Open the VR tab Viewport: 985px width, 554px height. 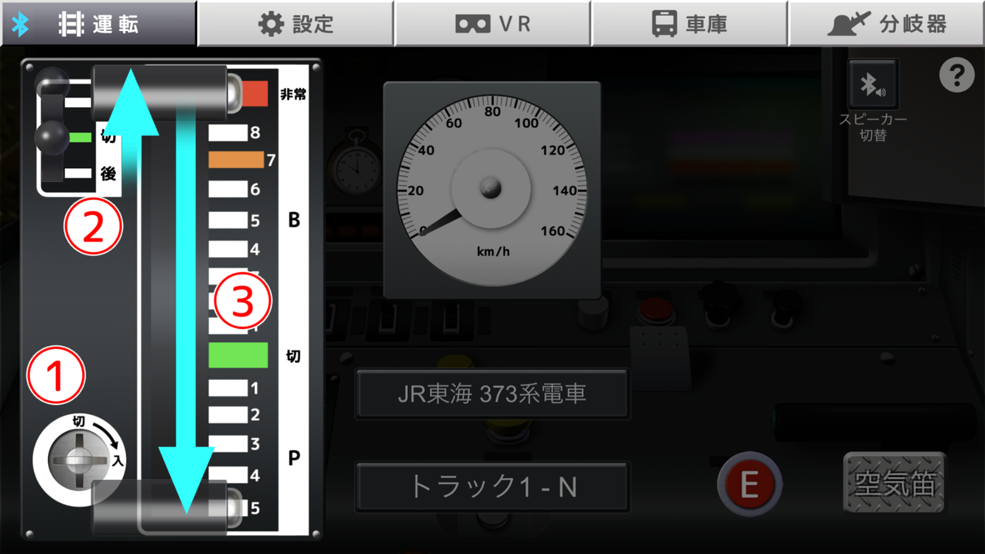point(492,24)
